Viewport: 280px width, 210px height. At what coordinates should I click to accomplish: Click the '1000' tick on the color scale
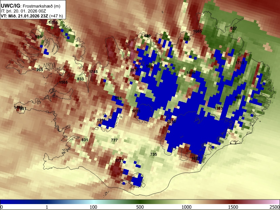(186, 207)
